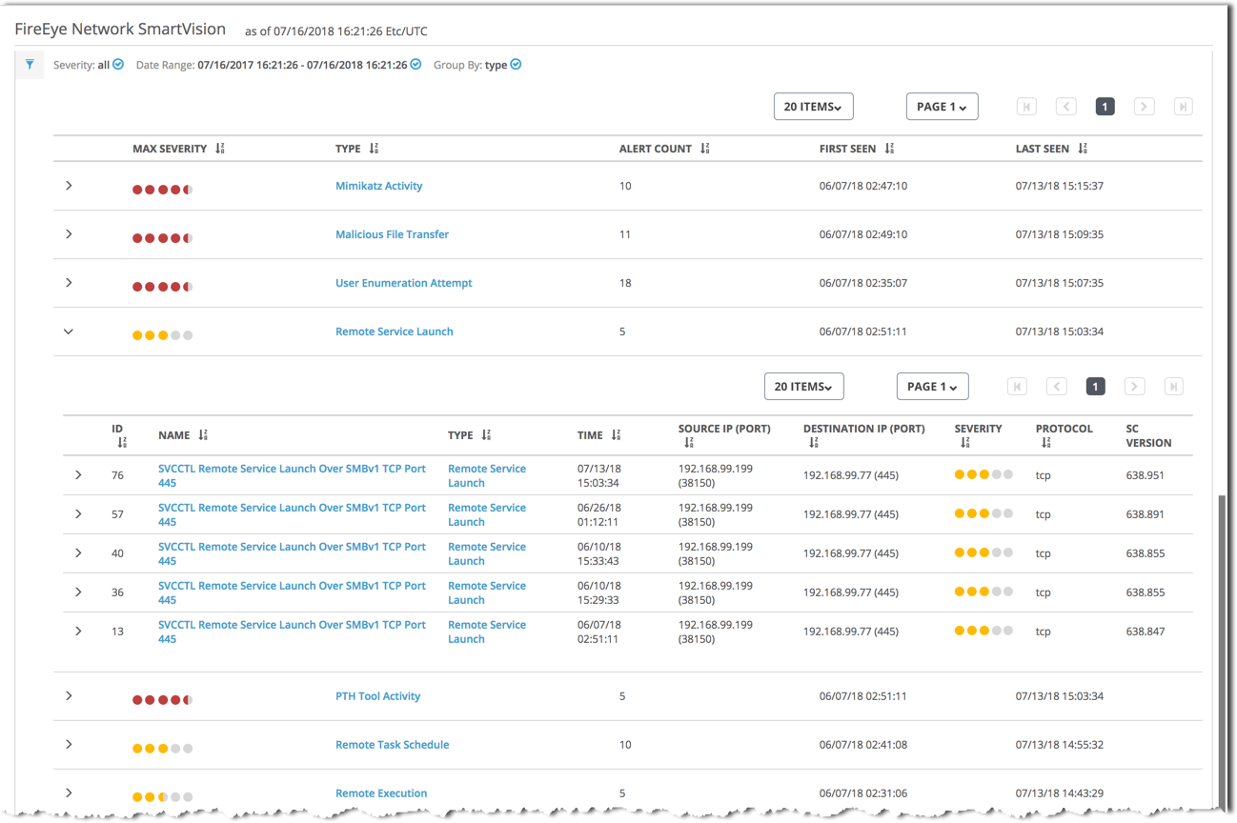This screenshot has width=1237, height=823.
Task: Expand the Mimikatz Activity row
Action: tap(69, 186)
